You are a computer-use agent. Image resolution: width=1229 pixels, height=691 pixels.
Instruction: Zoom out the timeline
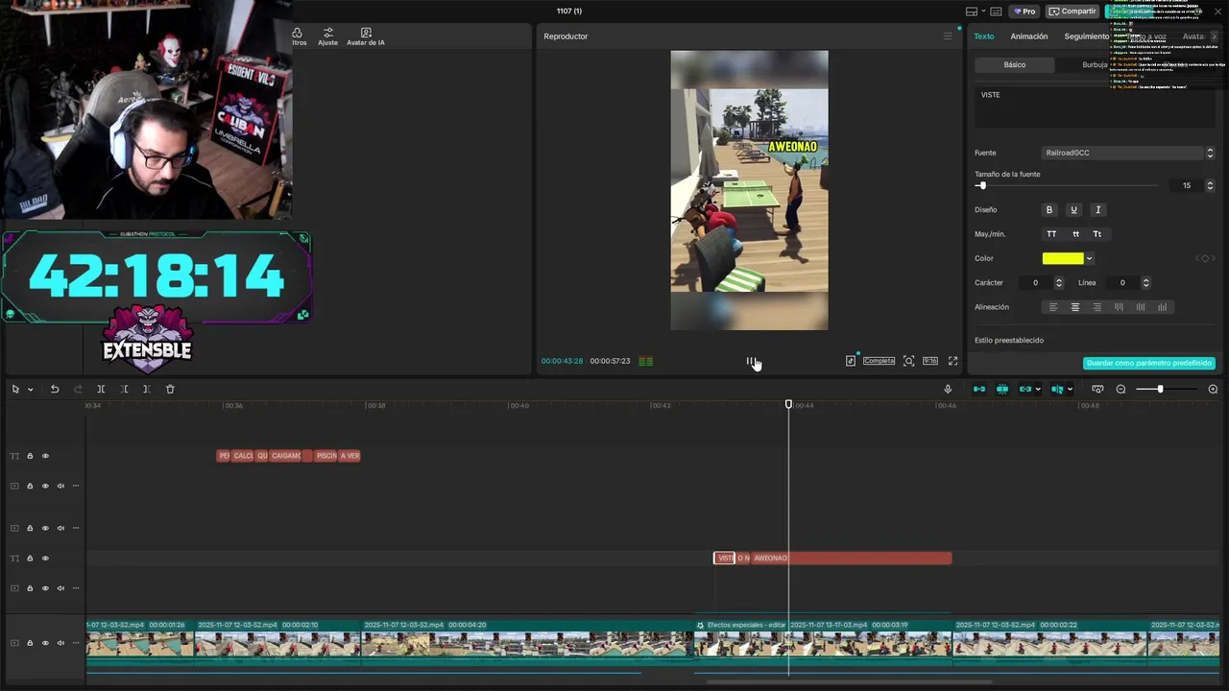pos(1121,389)
